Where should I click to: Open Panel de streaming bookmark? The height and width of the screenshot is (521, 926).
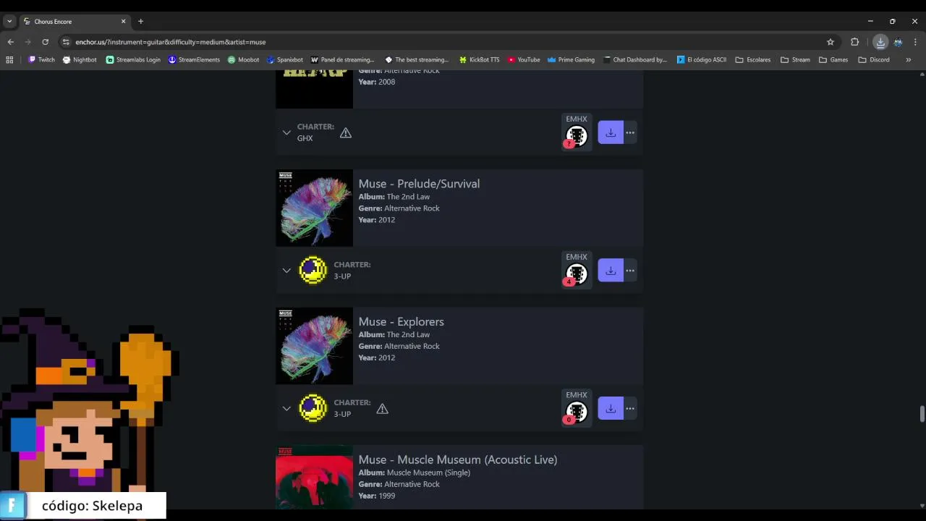click(x=342, y=59)
